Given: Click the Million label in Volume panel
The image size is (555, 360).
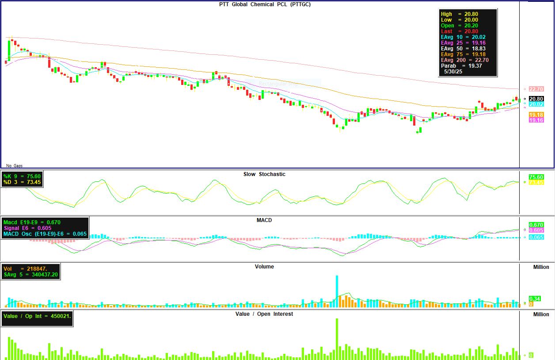Looking at the screenshot, I should (541, 267).
